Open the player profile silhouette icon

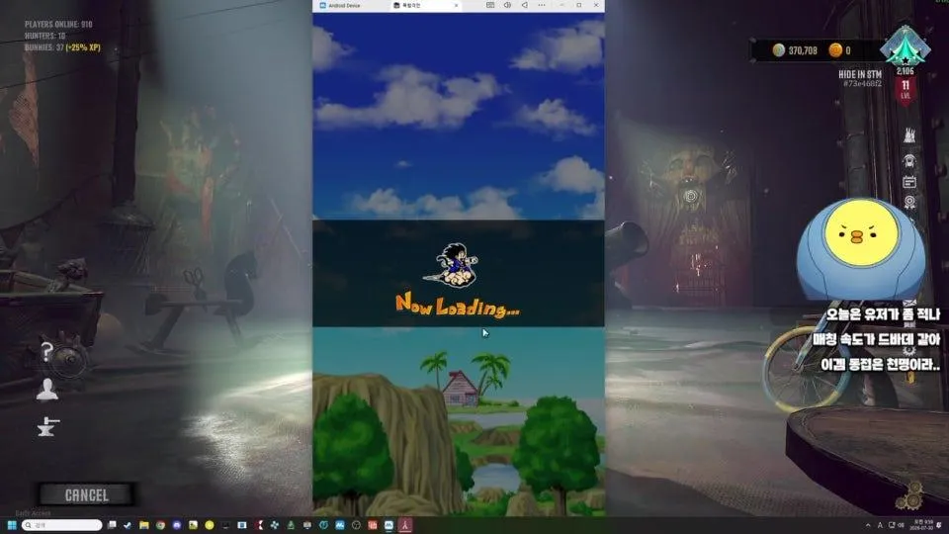47,390
